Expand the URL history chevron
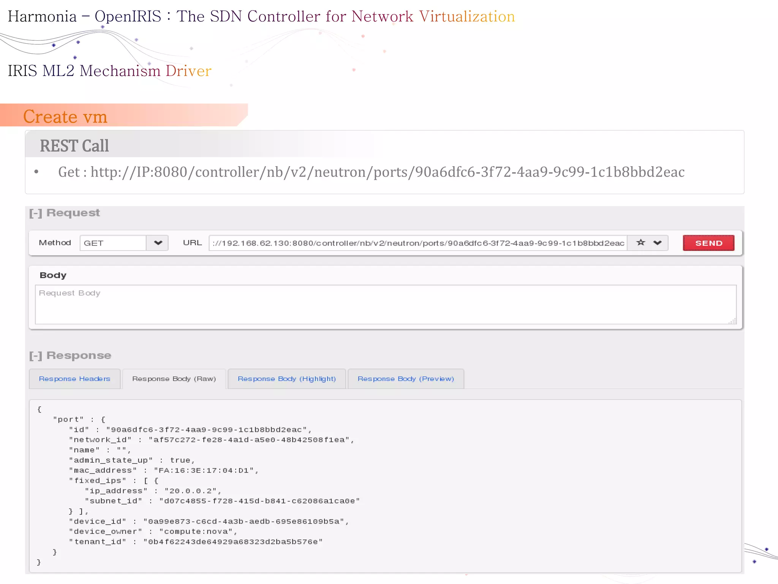The width and height of the screenshot is (778, 584). [x=658, y=243]
